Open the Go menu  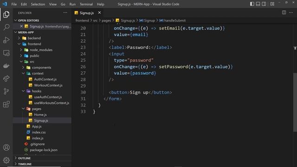63,4
